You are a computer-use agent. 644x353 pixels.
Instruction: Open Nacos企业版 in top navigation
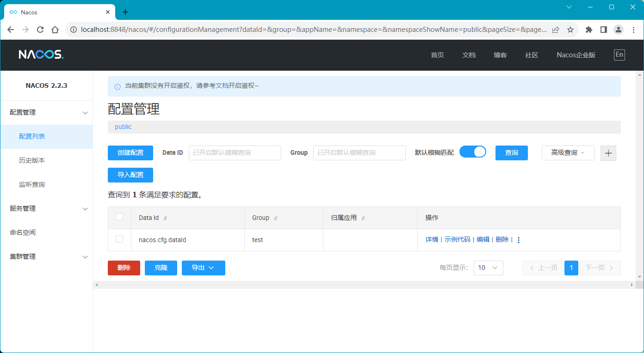tap(576, 55)
